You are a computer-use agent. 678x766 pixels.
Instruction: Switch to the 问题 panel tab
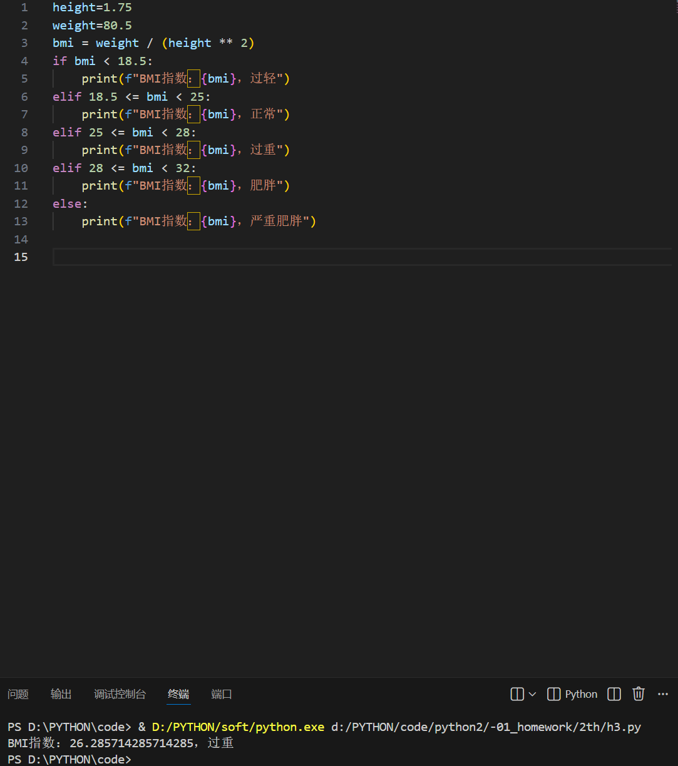[18, 694]
